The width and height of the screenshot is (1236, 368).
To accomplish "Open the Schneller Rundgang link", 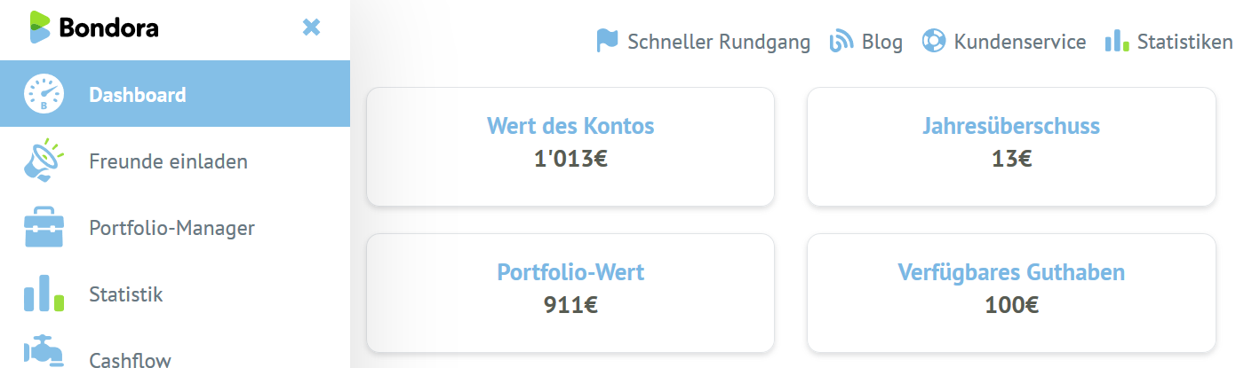I will tap(718, 42).
